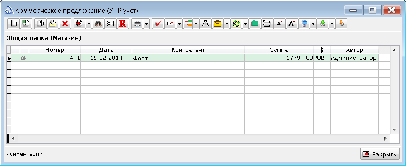Open the green folder icon
Viewport: 406px width, 166px height.
[255, 24]
